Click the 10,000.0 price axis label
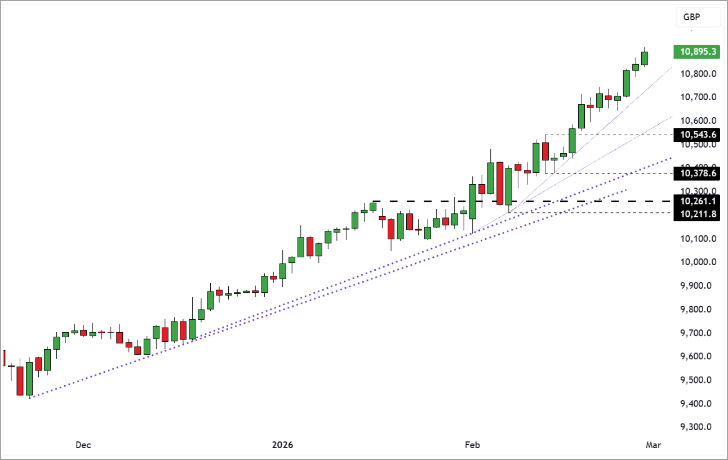The height and width of the screenshot is (460, 728). tap(698, 262)
